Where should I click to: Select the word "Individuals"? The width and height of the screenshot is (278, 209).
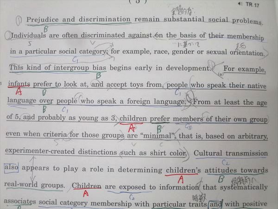coord(28,35)
